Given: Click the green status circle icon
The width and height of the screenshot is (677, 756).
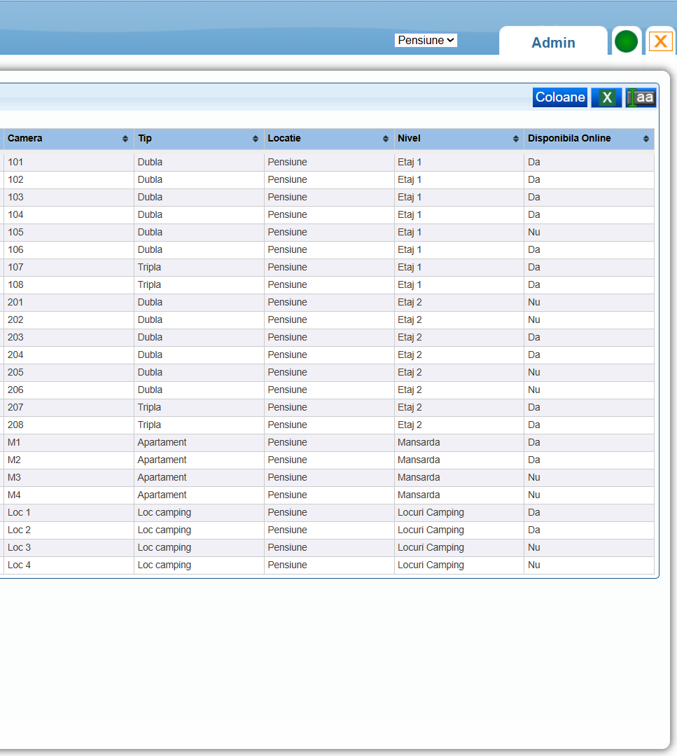Looking at the screenshot, I should click(626, 42).
